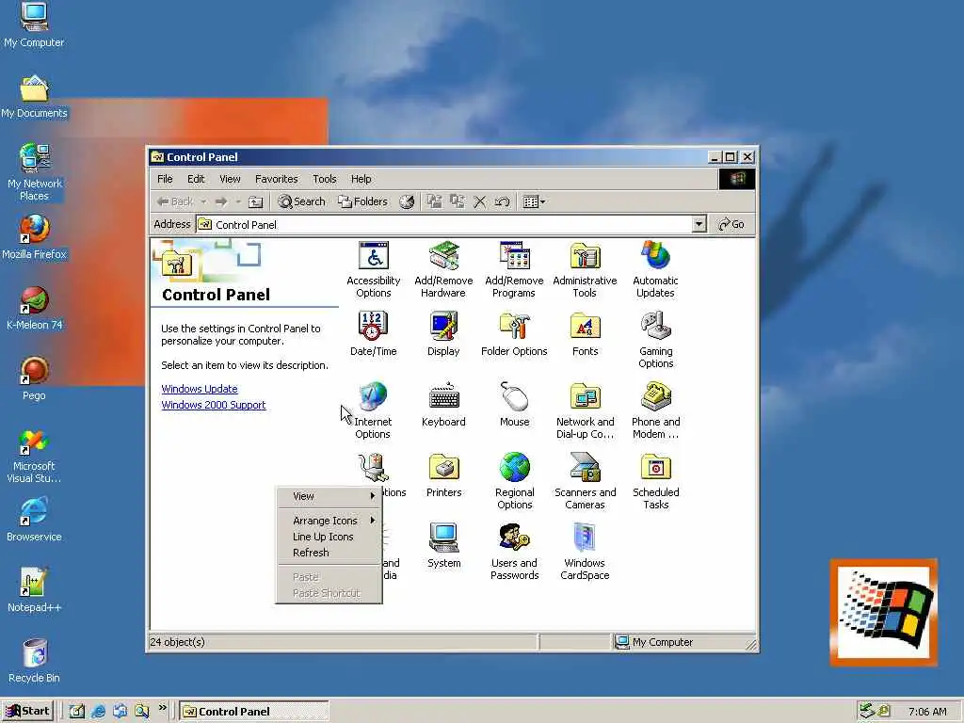Open the Keyboard applet
The width and height of the screenshot is (964, 723).
click(443, 405)
